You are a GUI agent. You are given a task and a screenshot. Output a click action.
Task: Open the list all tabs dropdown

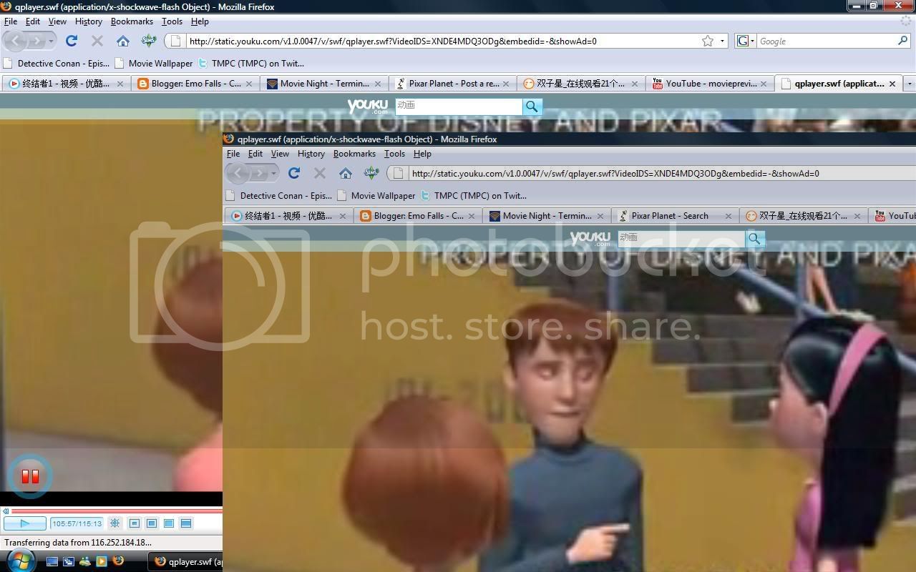point(910,84)
